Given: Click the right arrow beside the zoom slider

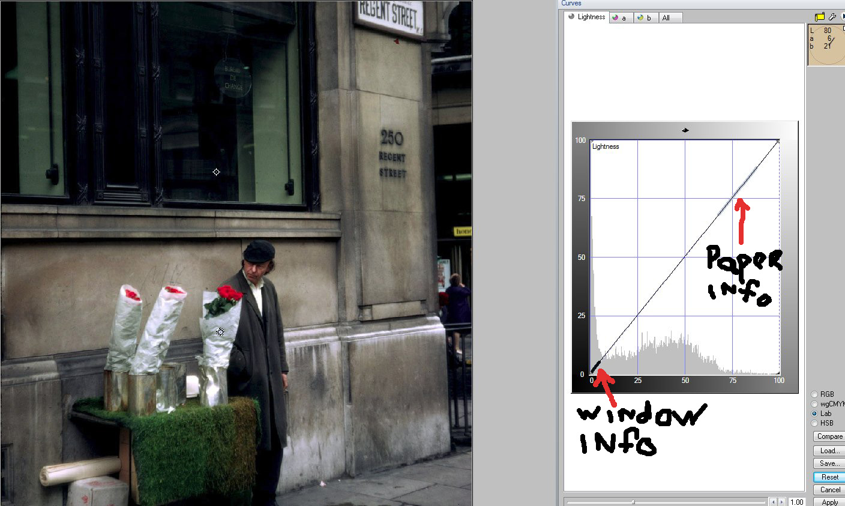Looking at the screenshot, I should pos(781,502).
